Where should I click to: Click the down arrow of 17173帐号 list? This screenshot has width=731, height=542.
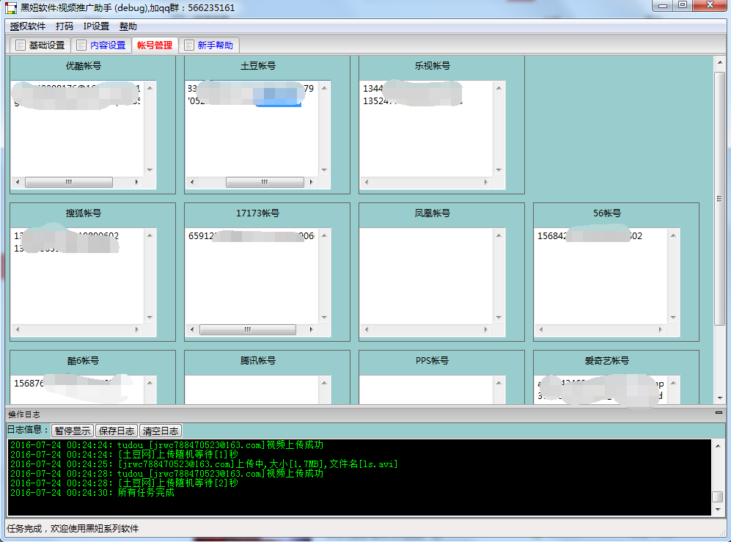(324, 318)
